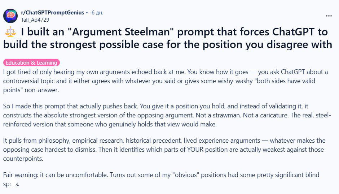Click the scales emoji in the title
The width and height of the screenshot is (339, 194).
tap(11, 32)
